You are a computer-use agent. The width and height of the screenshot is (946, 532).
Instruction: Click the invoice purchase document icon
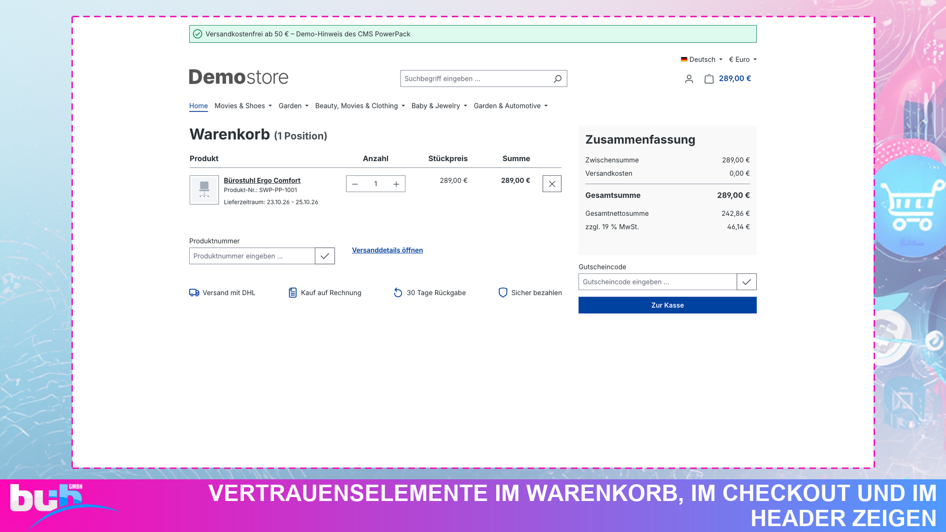292,293
